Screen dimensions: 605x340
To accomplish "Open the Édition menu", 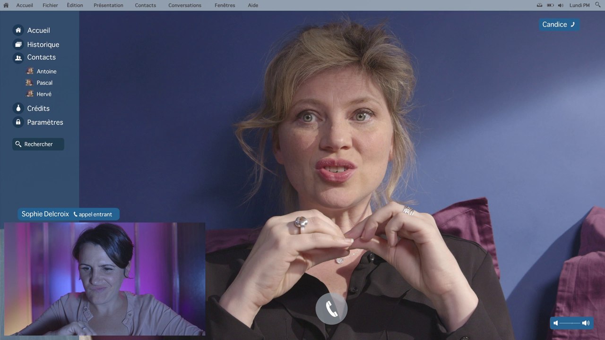I will [75, 5].
